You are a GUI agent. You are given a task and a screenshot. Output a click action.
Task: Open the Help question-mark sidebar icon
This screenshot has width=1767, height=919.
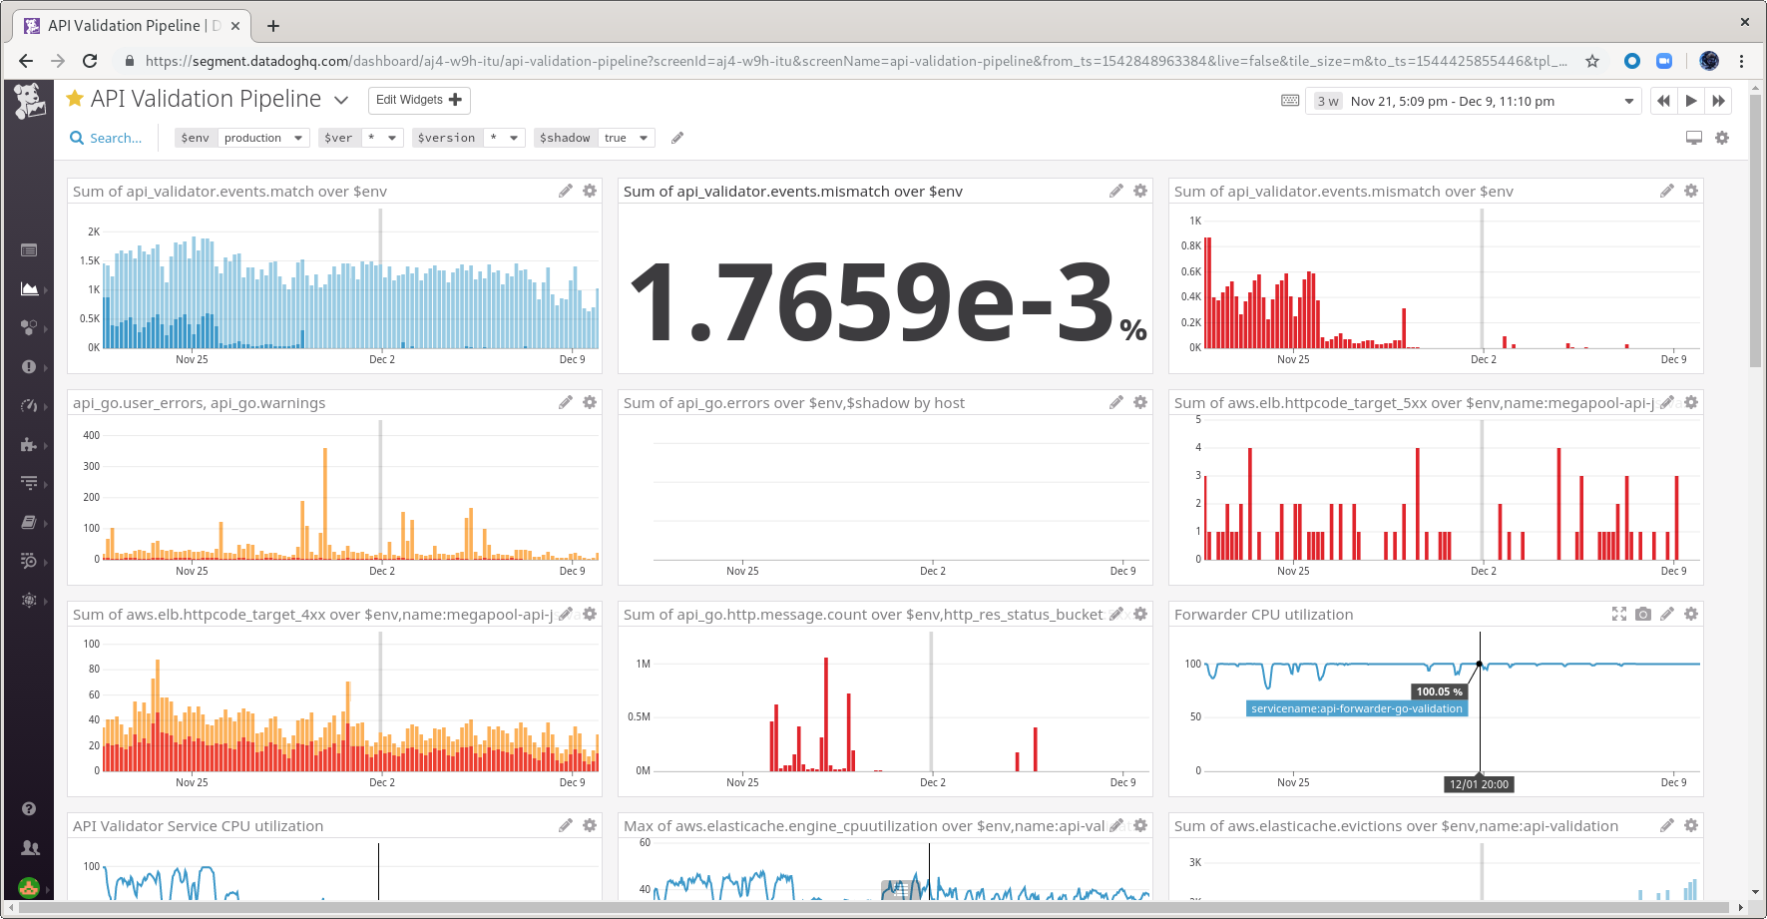pyautogui.click(x=29, y=808)
